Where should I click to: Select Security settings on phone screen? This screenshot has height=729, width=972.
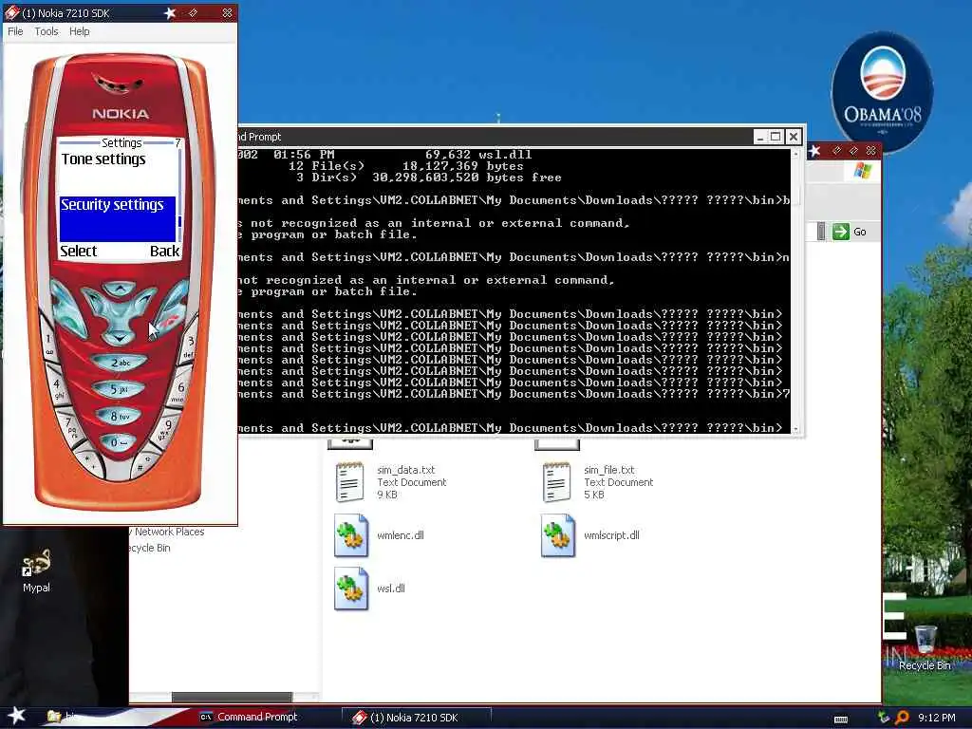click(x=118, y=218)
